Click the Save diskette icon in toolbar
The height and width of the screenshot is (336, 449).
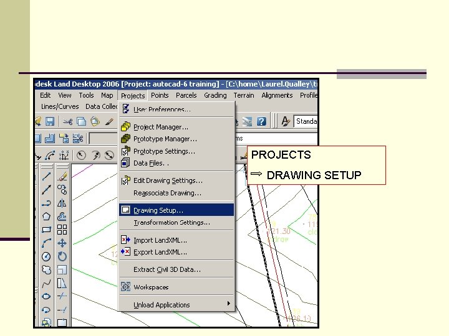coord(50,121)
